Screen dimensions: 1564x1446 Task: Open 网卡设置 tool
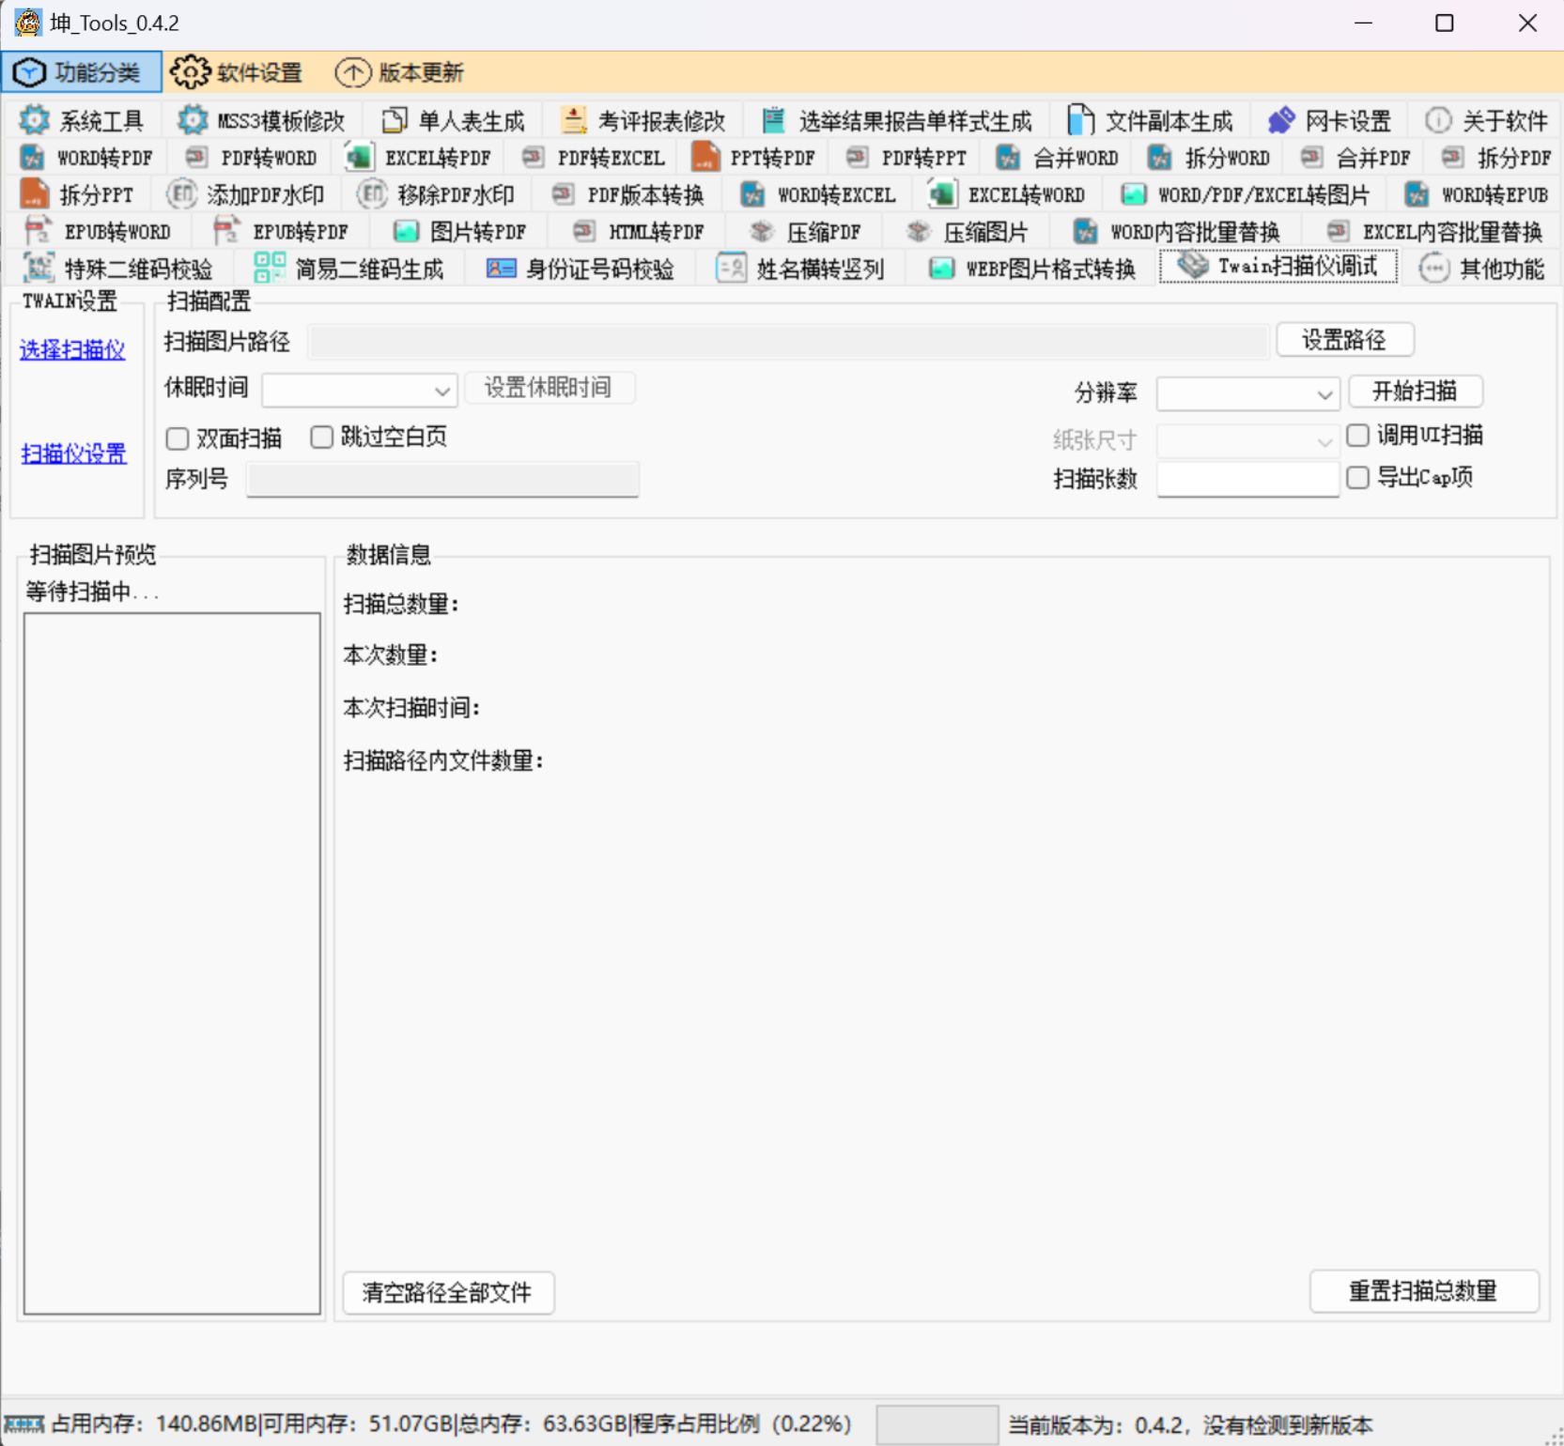(x=1329, y=120)
